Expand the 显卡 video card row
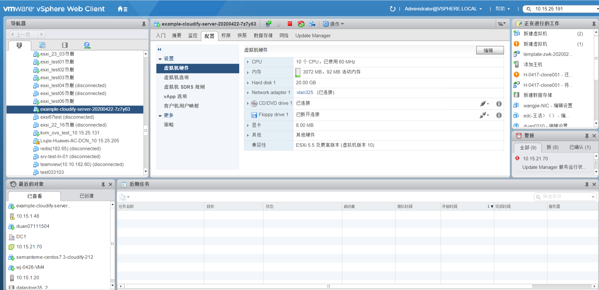Viewport: 599px width, 290px height. (248, 125)
